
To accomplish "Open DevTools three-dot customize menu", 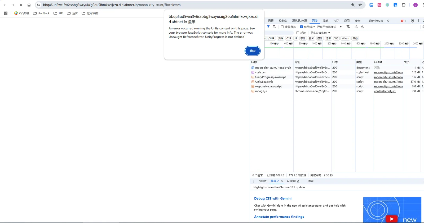I will (x=419, y=21).
